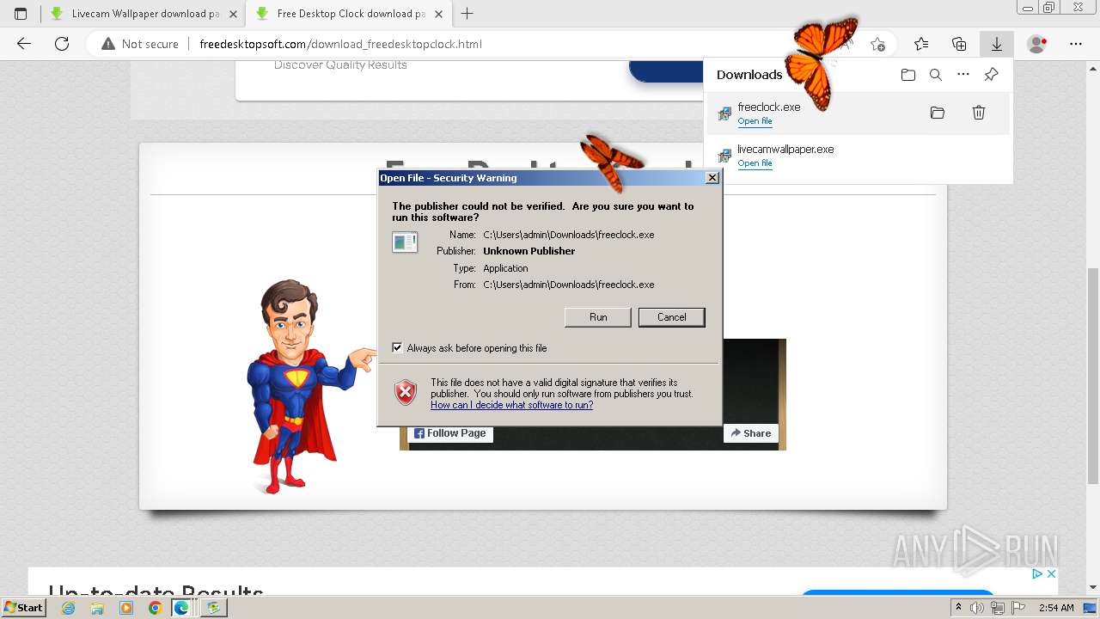Open 'How can I decide what software to run?' link

coord(511,405)
